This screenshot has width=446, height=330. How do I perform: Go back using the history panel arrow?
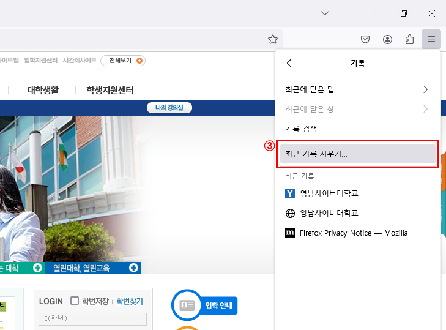tap(289, 63)
